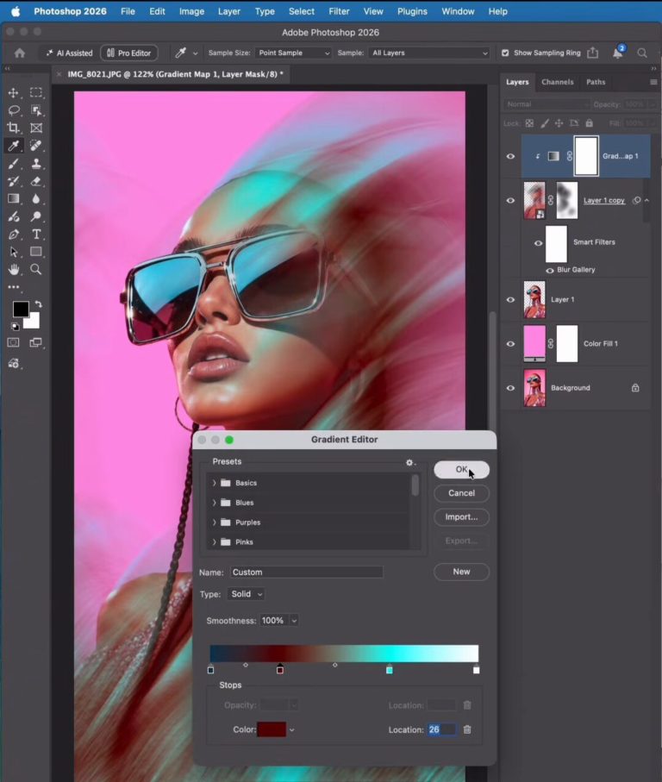Expand the Pinks presets folder
662x782 pixels.
215,541
